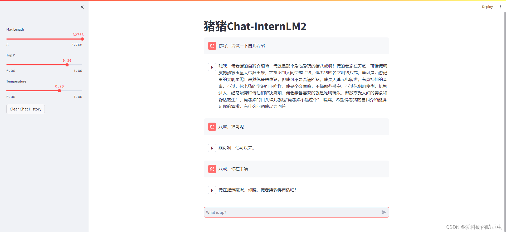The image size is (506, 232).
Task: Click the user avatar beside '八戒，你在干啥'
Action: [x=212, y=169]
